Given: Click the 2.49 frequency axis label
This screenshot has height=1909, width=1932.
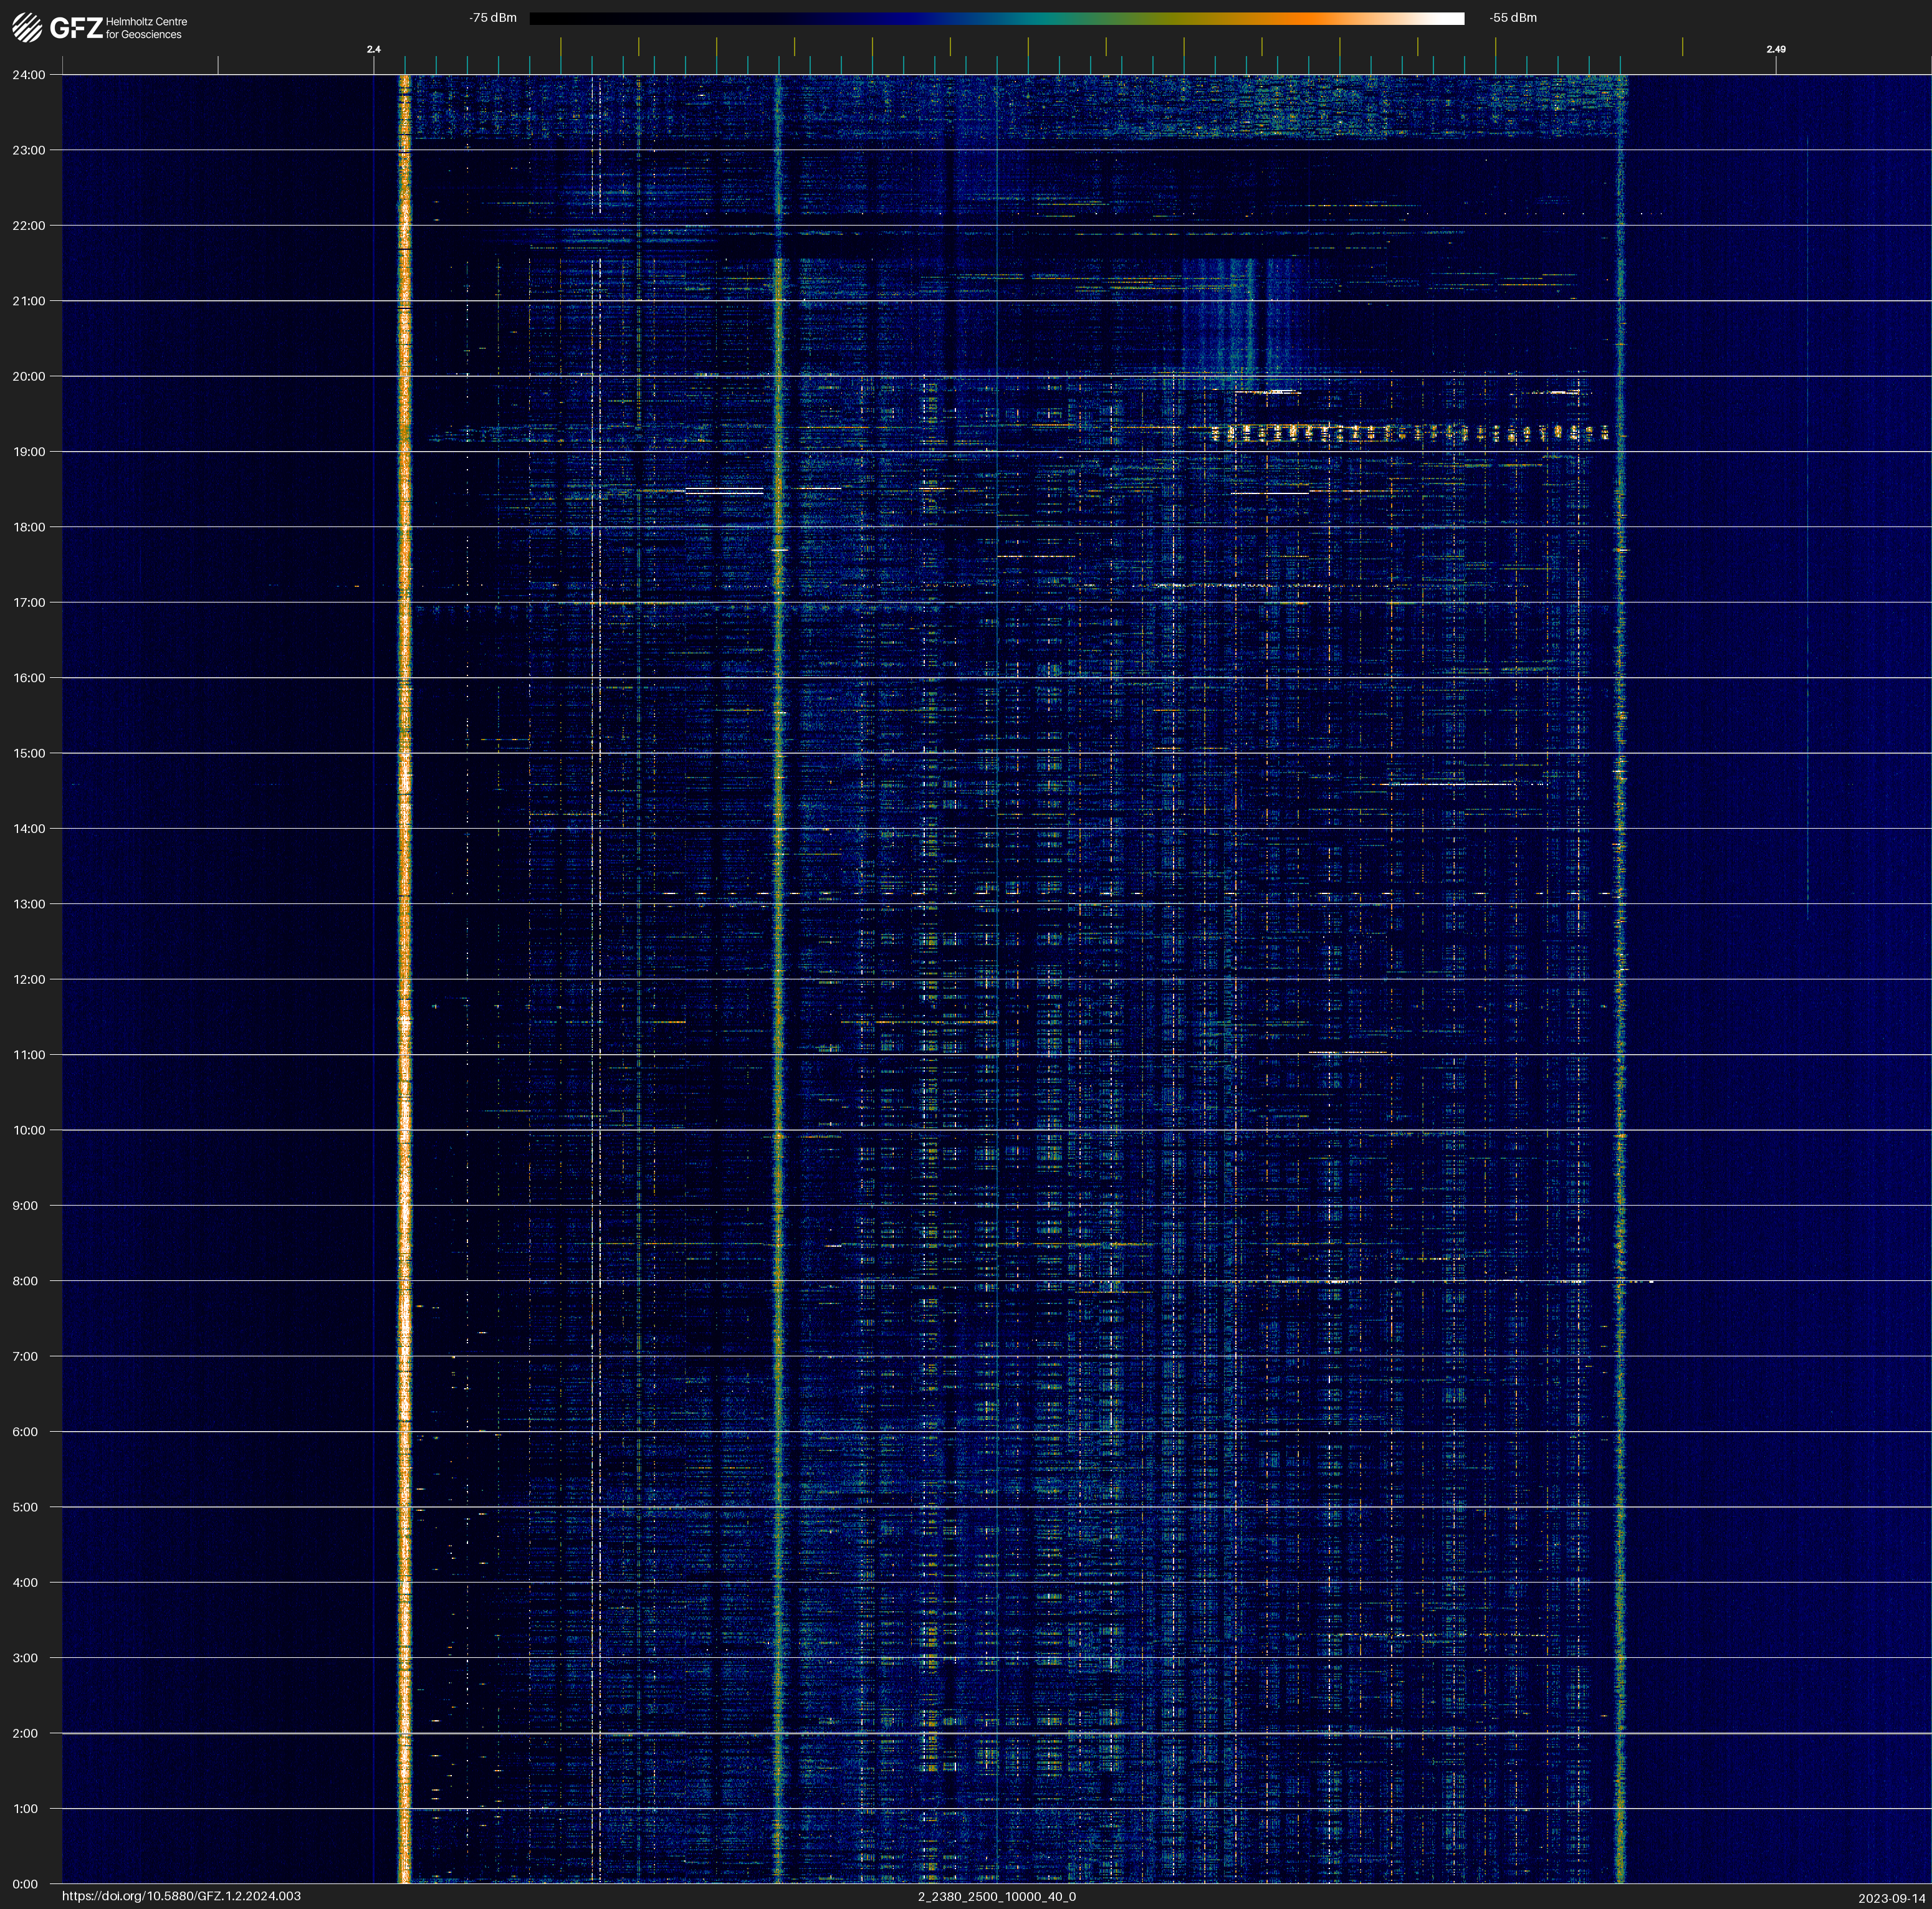Looking at the screenshot, I should click(x=1776, y=49).
